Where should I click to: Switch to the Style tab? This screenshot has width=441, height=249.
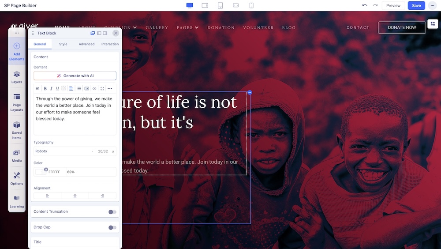click(x=63, y=44)
